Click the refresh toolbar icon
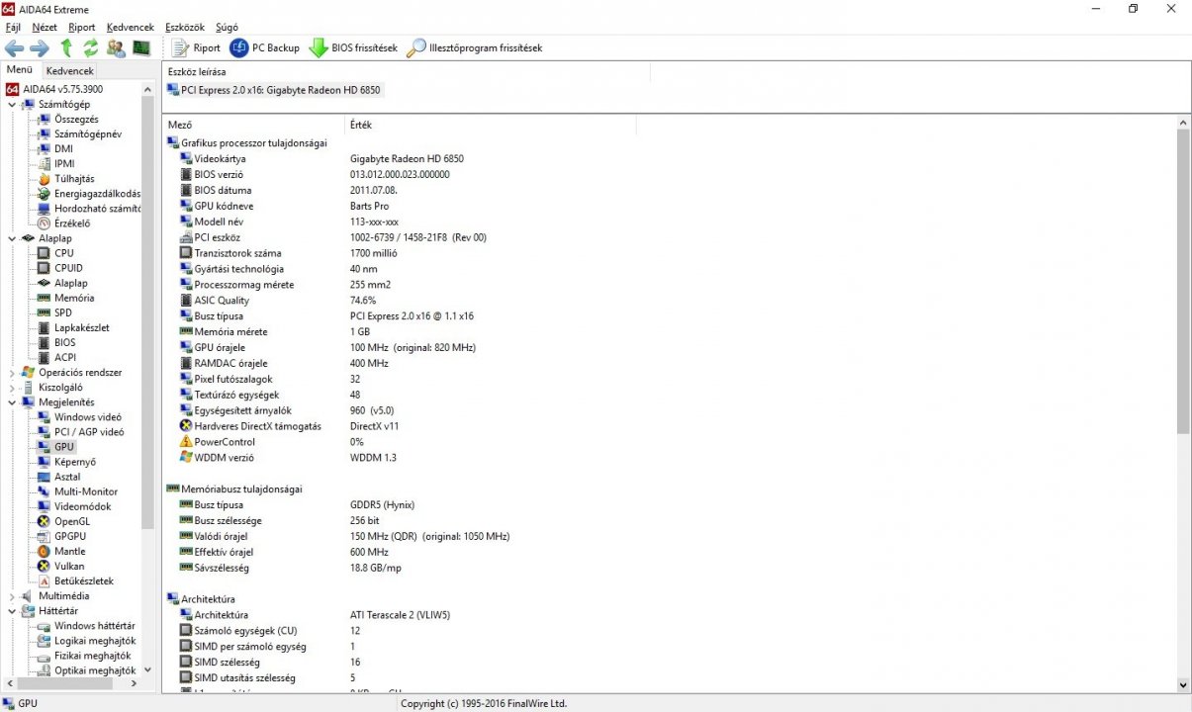 pos(91,47)
